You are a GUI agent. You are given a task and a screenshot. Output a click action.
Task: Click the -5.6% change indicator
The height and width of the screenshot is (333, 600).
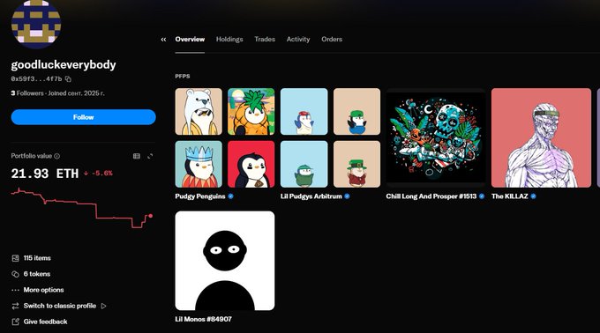tap(98, 174)
